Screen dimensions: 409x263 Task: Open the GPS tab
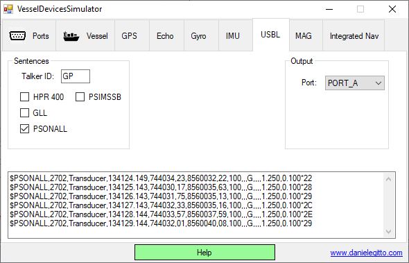[x=132, y=35]
